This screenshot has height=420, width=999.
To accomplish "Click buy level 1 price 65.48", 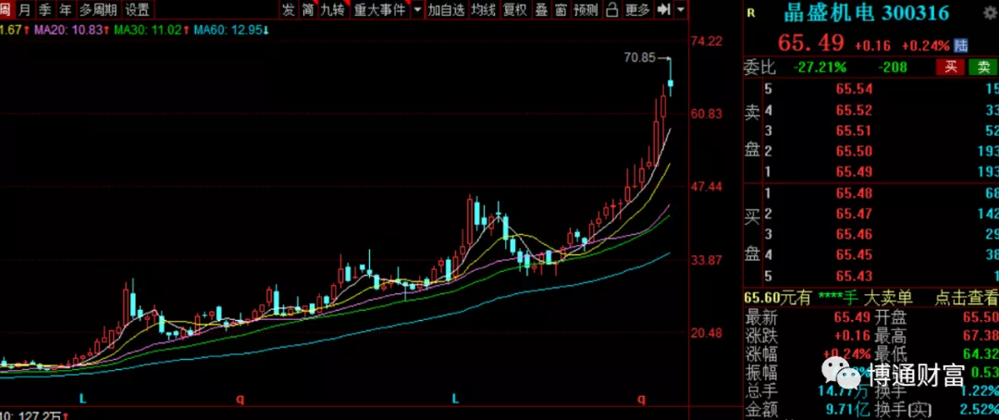I will click(x=855, y=193).
